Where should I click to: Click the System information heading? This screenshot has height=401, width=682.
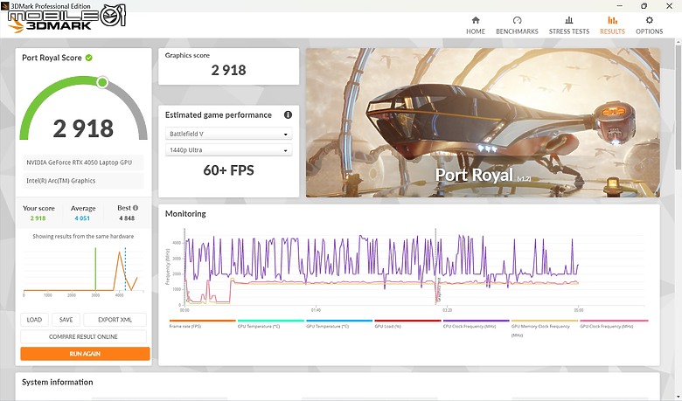pos(58,383)
